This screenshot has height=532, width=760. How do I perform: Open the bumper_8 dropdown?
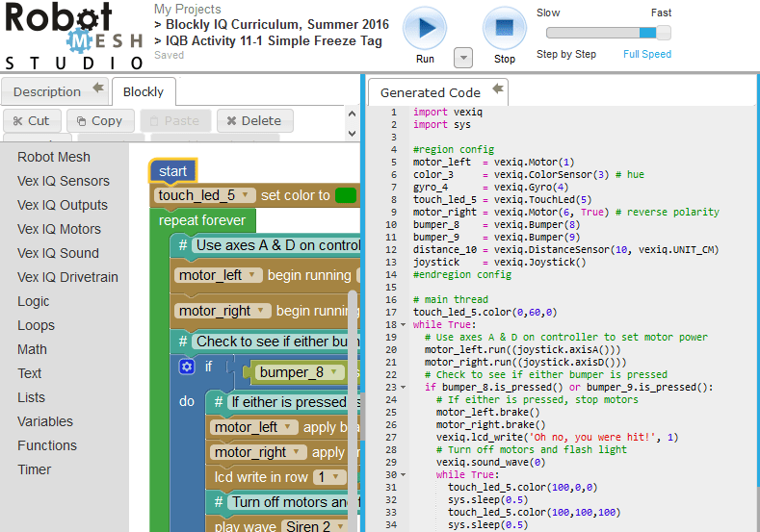coord(299,372)
